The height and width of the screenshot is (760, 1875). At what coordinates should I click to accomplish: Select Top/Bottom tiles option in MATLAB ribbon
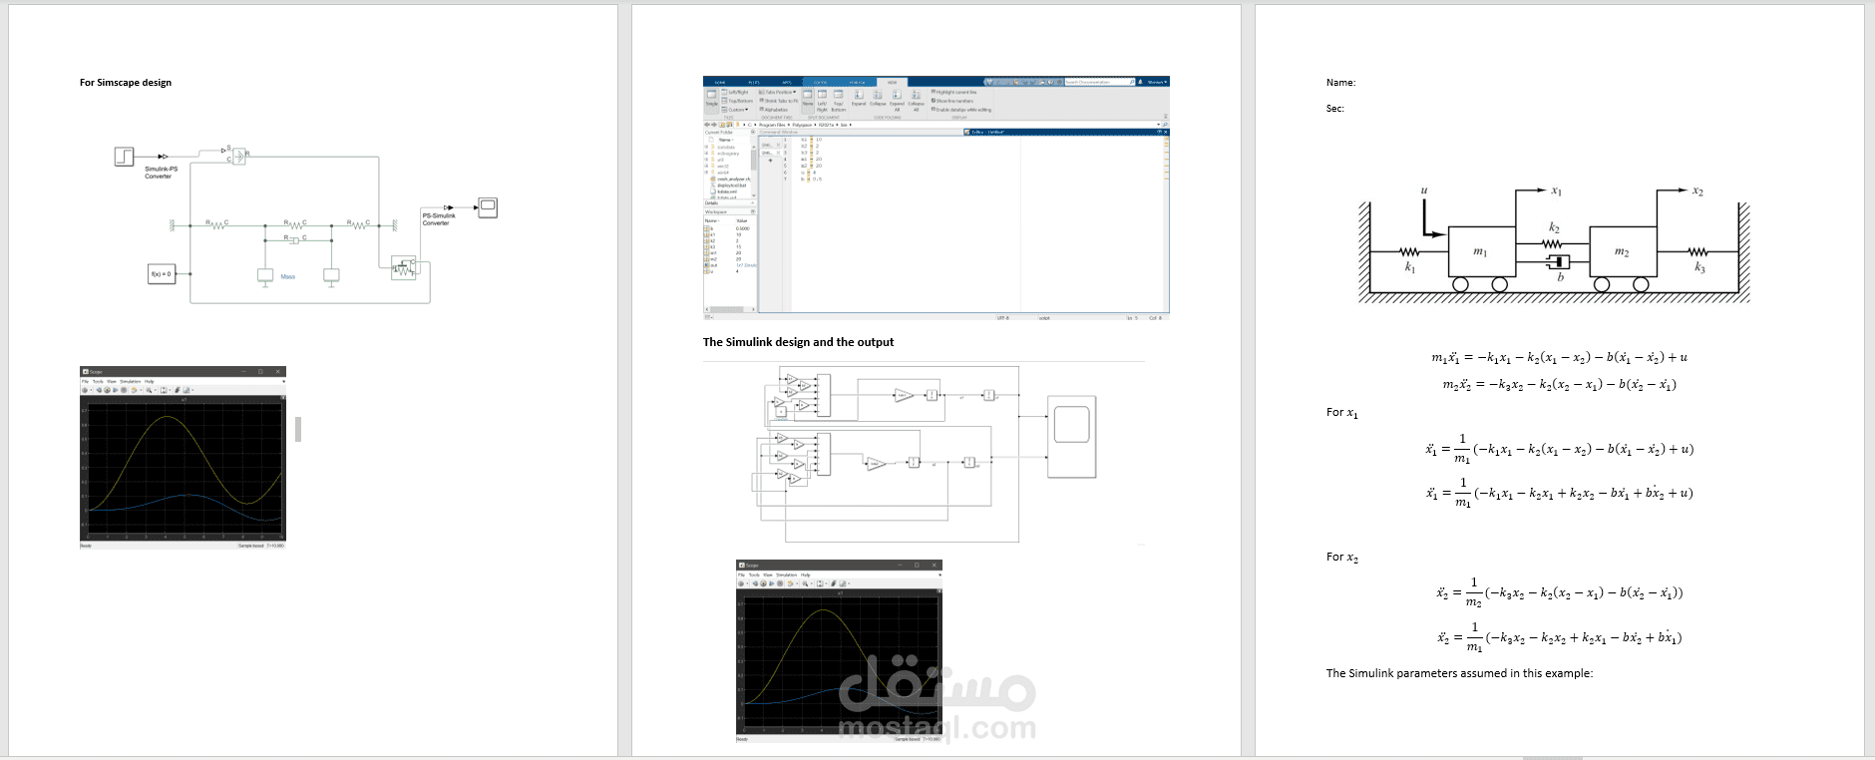coord(737,101)
